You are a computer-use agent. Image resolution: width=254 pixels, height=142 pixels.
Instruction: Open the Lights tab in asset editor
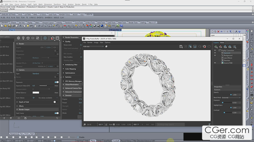[23, 38]
